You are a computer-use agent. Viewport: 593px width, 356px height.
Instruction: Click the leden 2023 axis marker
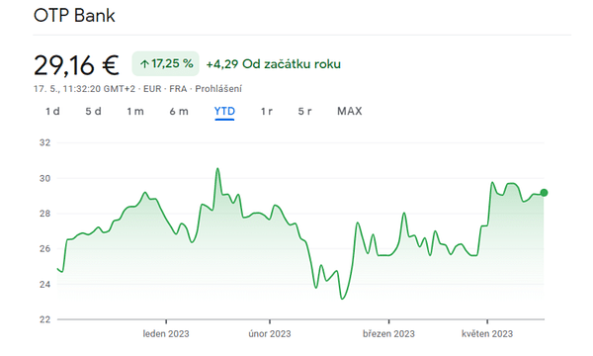166,333
